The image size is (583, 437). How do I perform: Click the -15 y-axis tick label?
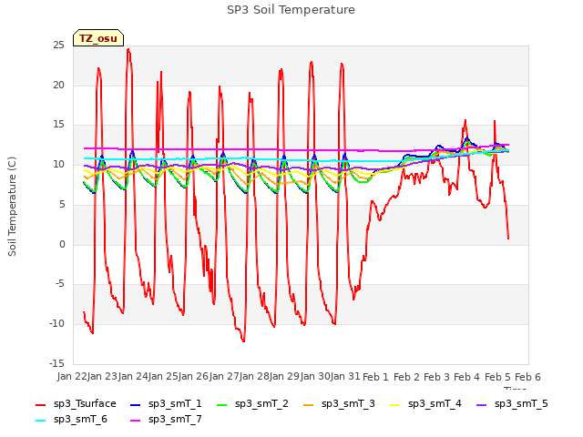(56, 363)
